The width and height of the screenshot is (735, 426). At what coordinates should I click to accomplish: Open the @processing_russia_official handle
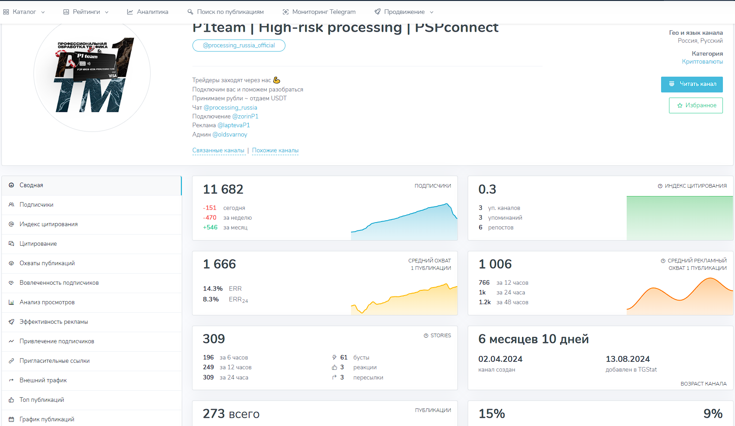pyautogui.click(x=239, y=46)
